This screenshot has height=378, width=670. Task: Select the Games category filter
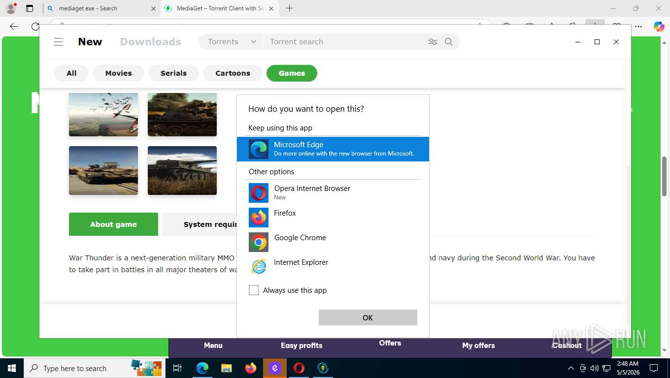[292, 73]
